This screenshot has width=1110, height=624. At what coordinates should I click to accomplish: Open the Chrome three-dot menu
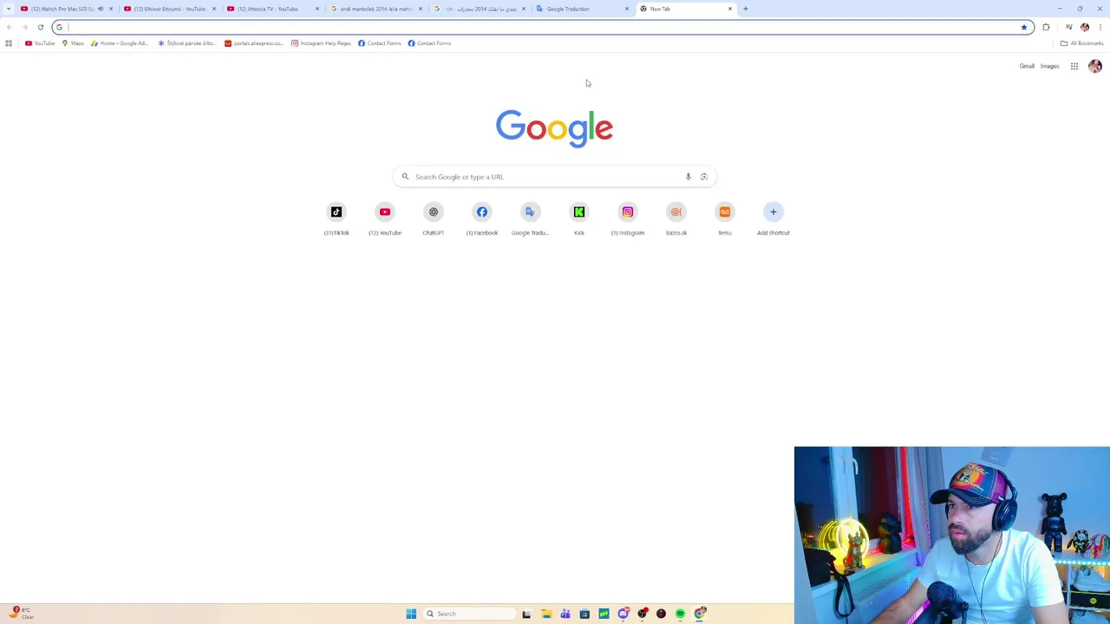click(x=1100, y=27)
